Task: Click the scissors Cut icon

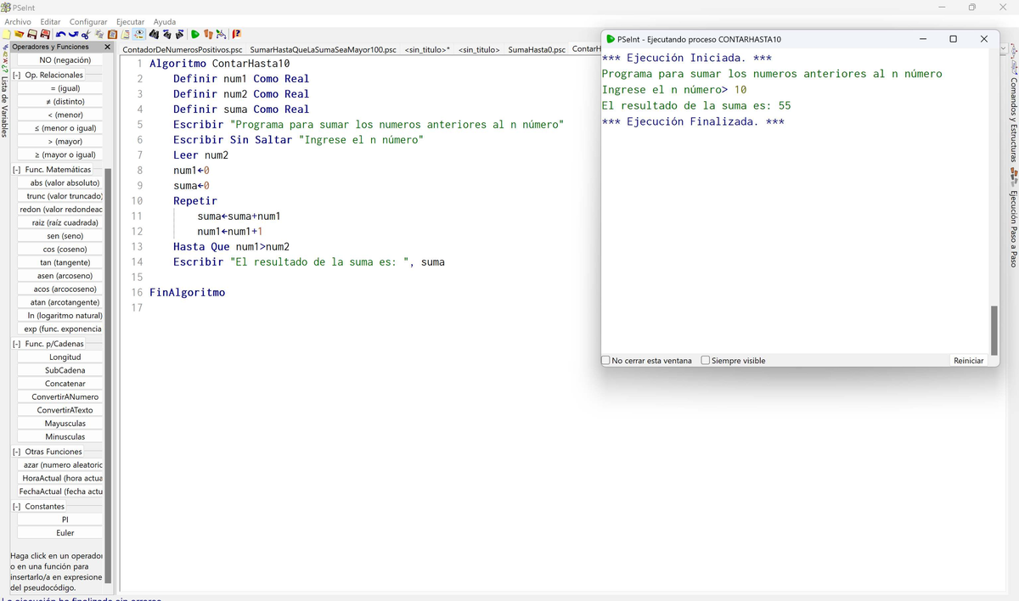Action: click(x=86, y=35)
